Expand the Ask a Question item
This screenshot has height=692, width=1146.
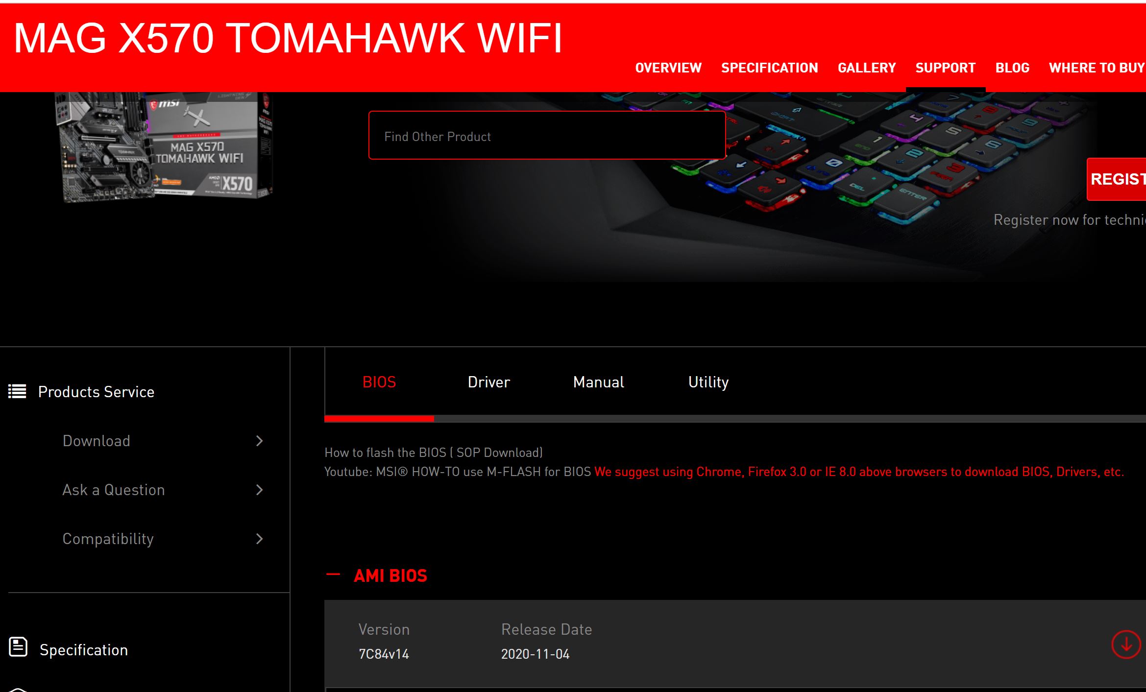pyautogui.click(x=163, y=490)
